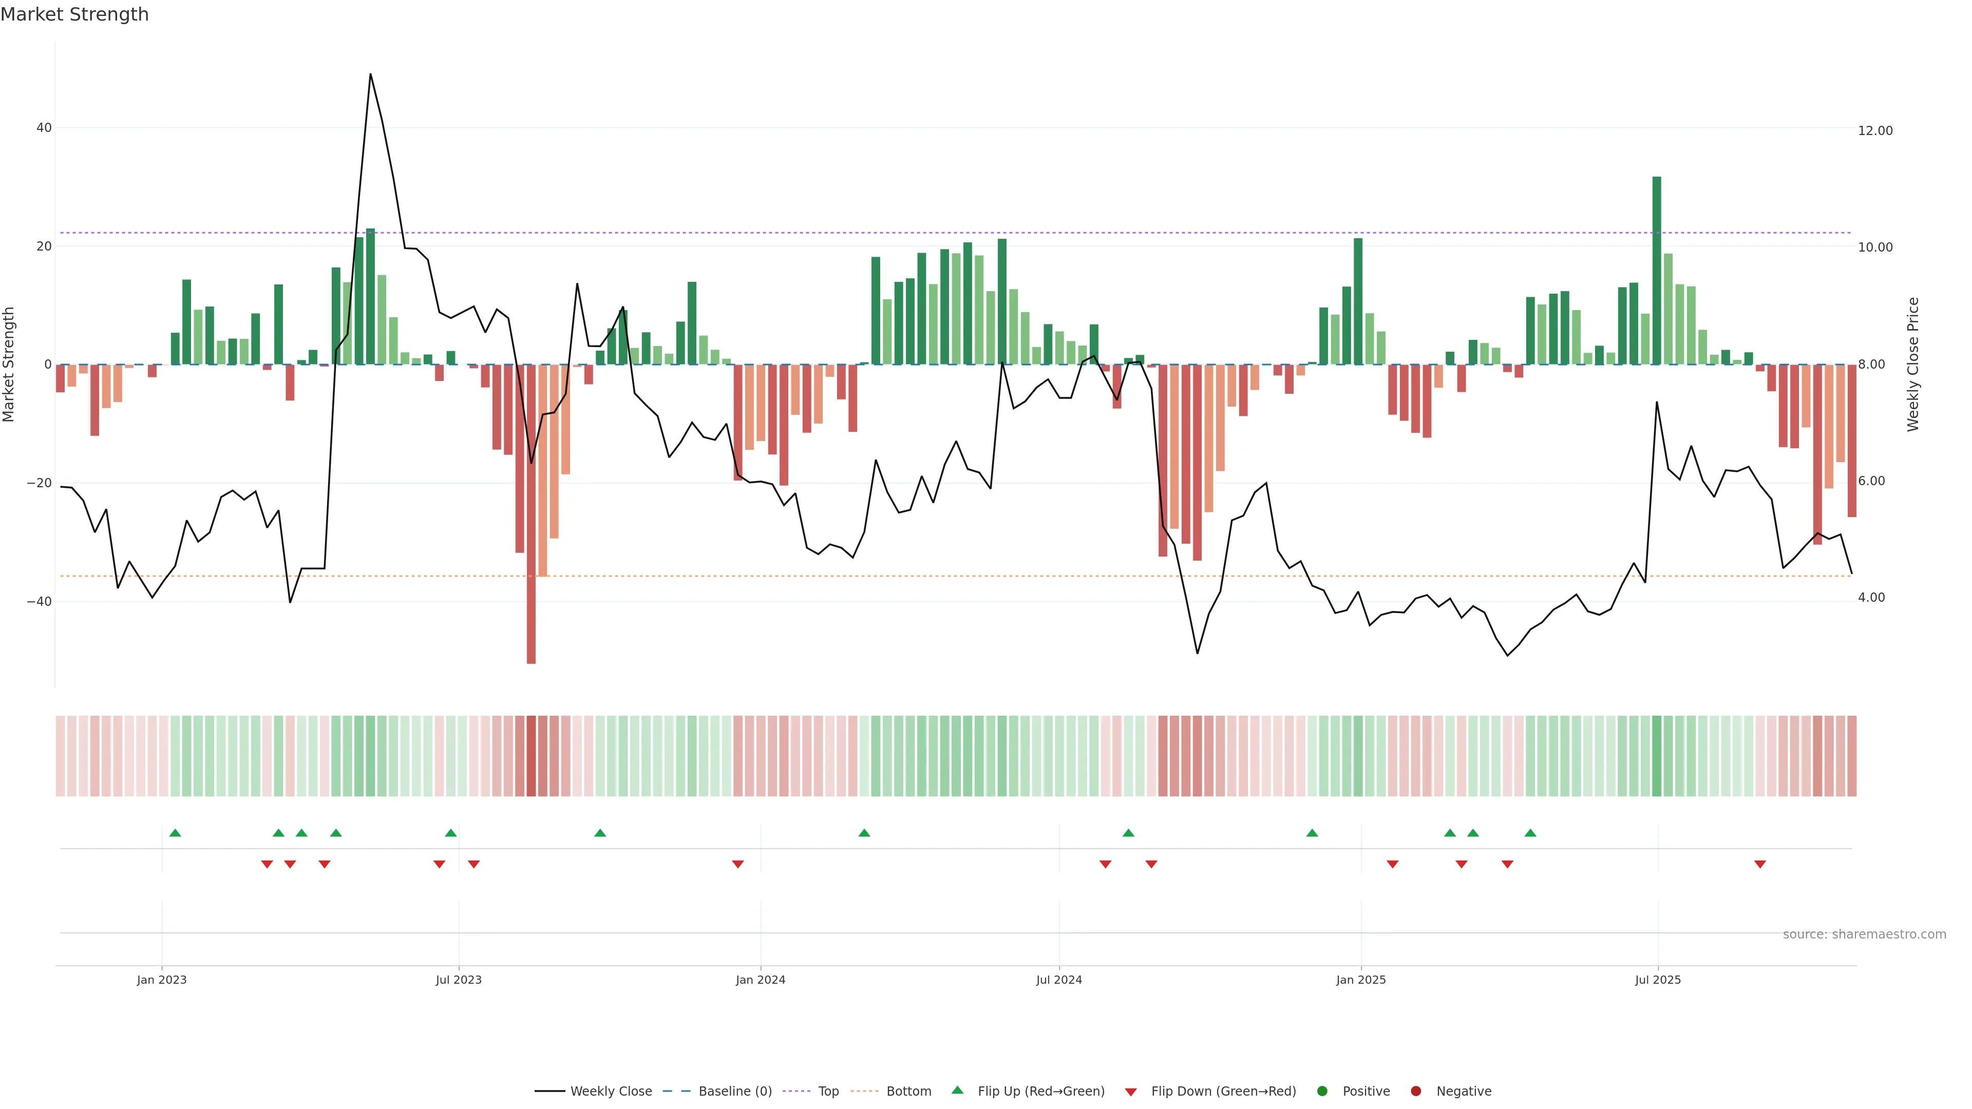Click the Market Strength chart title
This screenshot has height=1109, width=1972.
pos(74,14)
